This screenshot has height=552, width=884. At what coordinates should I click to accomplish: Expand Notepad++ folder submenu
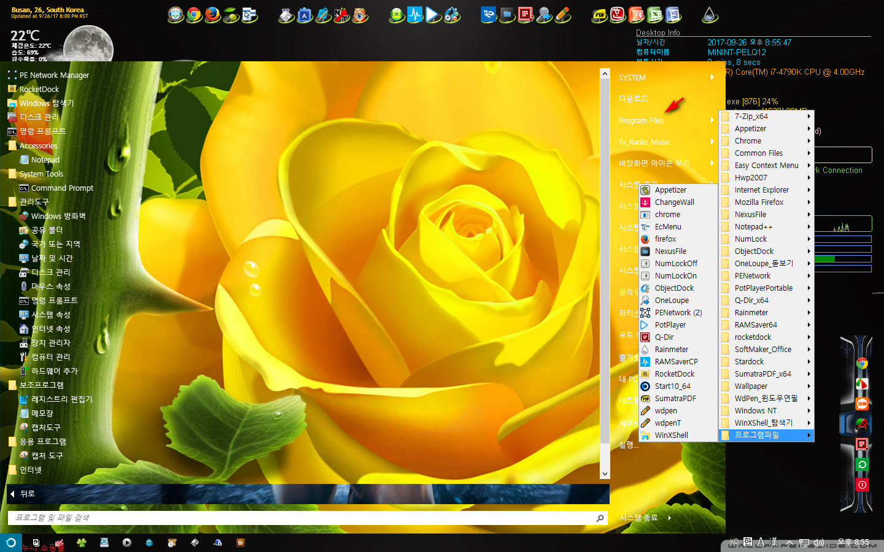point(766,227)
